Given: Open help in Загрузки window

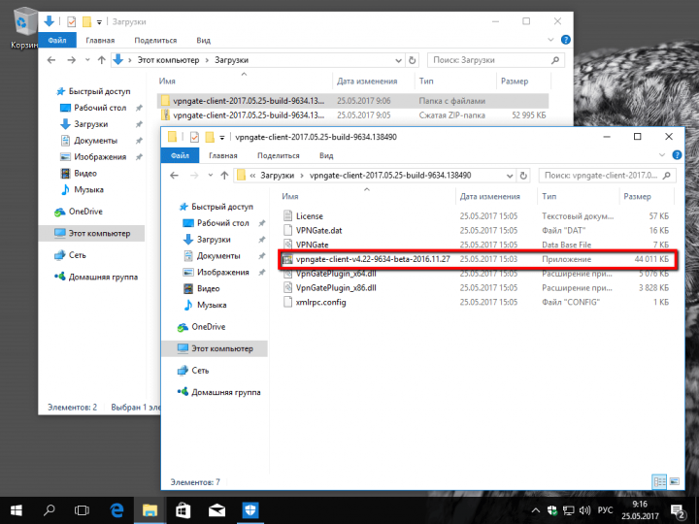Looking at the screenshot, I should pyautogui.click(x=566, y=40).
